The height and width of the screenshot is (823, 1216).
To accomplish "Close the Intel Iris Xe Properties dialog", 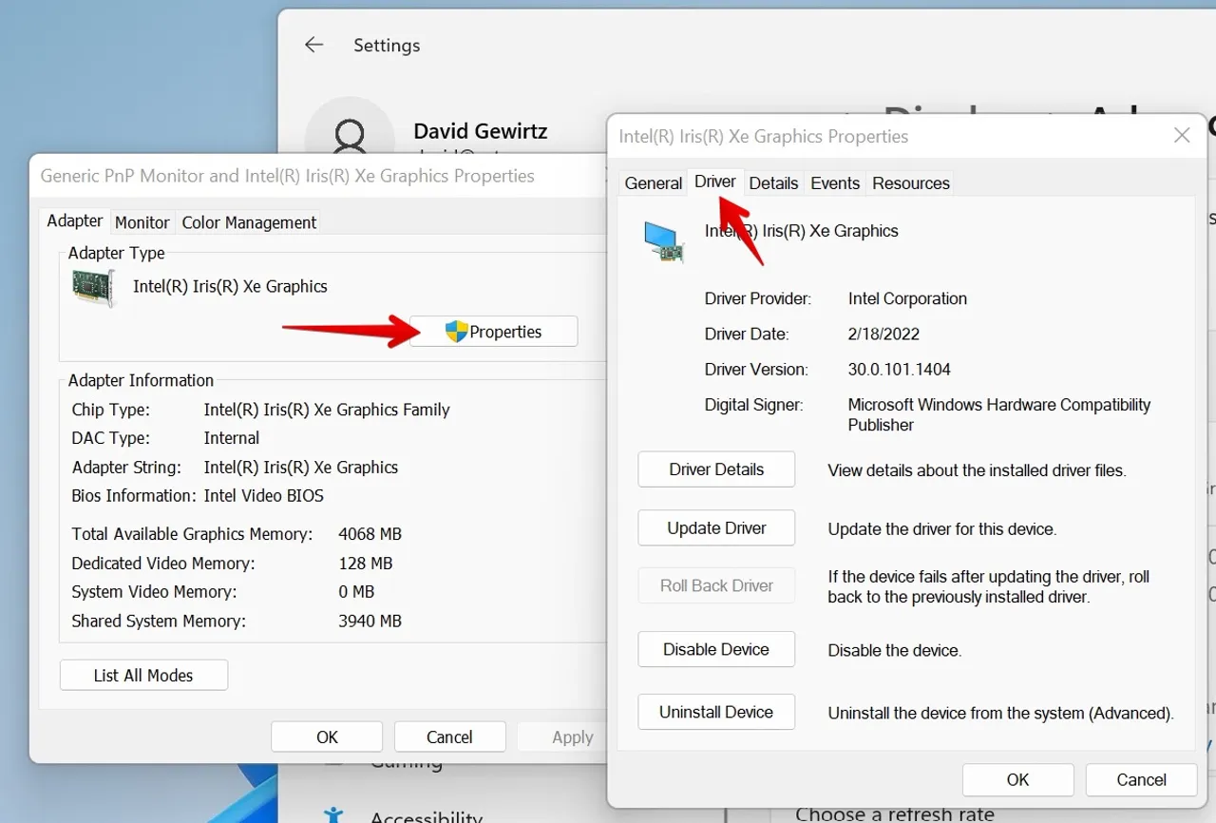I will pos(1182,136).
